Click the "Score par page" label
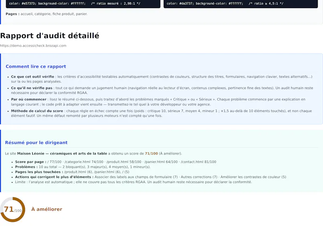The image size is (323, 227). click(x=31, y=162)
